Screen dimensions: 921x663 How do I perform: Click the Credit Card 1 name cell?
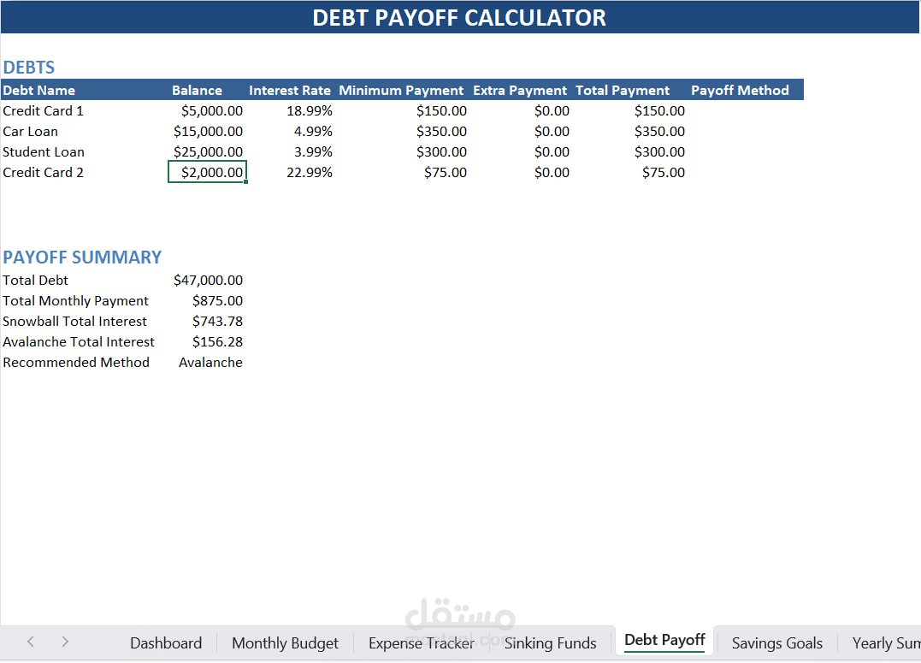point(44,111)
